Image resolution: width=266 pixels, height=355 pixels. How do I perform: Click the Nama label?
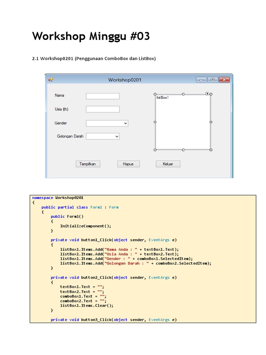click(x=60, y=95)
